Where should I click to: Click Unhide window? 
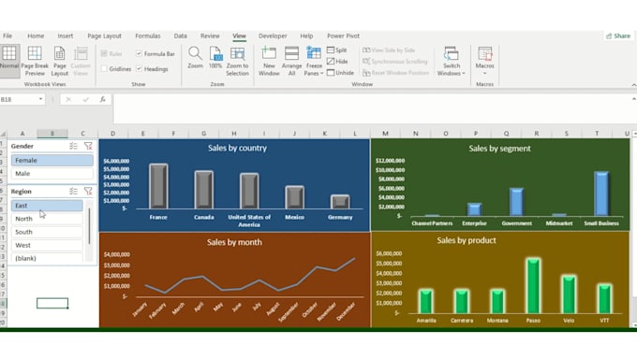[340, 73]
